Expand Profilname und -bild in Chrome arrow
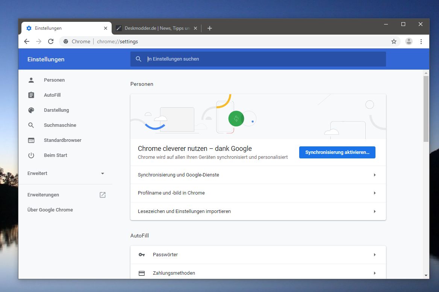Screen dimensions: 439x292 375,193
